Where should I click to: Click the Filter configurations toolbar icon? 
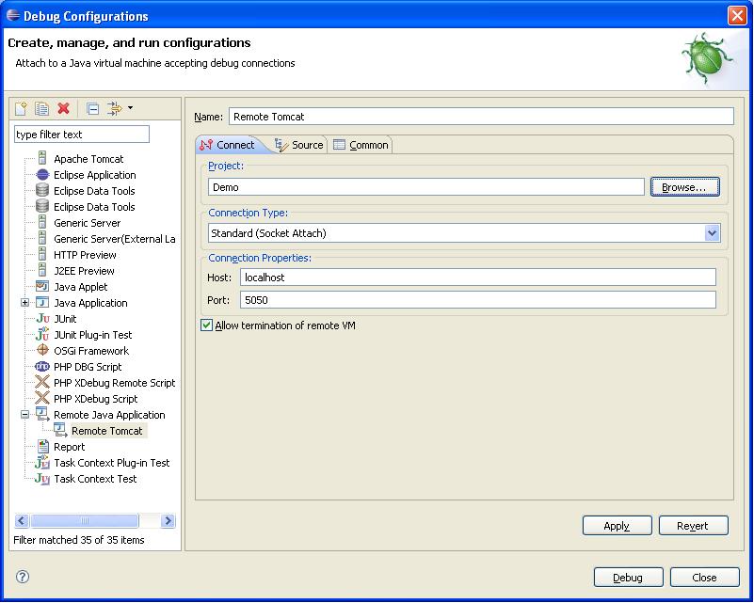pos(115,108)
